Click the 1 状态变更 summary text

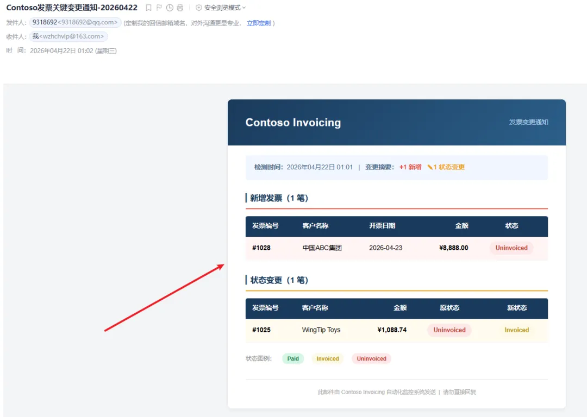[446, 167]
